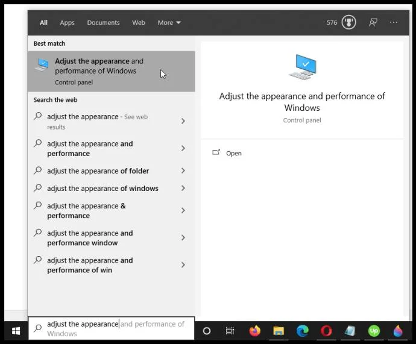
Task: Open Task View on the taskbar
Action: 230,331
